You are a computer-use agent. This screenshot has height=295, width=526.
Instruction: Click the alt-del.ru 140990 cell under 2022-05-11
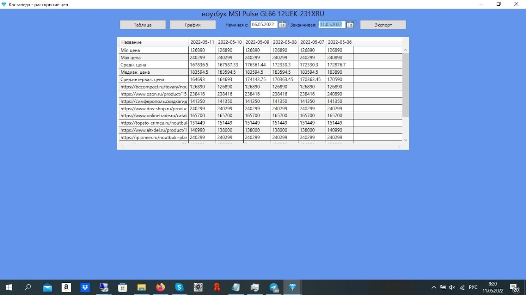point(202,130)
